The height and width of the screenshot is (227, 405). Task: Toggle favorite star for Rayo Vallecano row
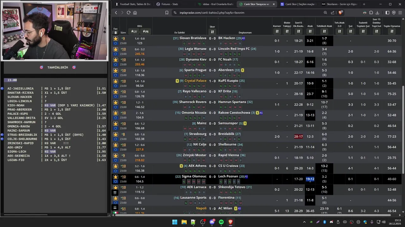115,92
